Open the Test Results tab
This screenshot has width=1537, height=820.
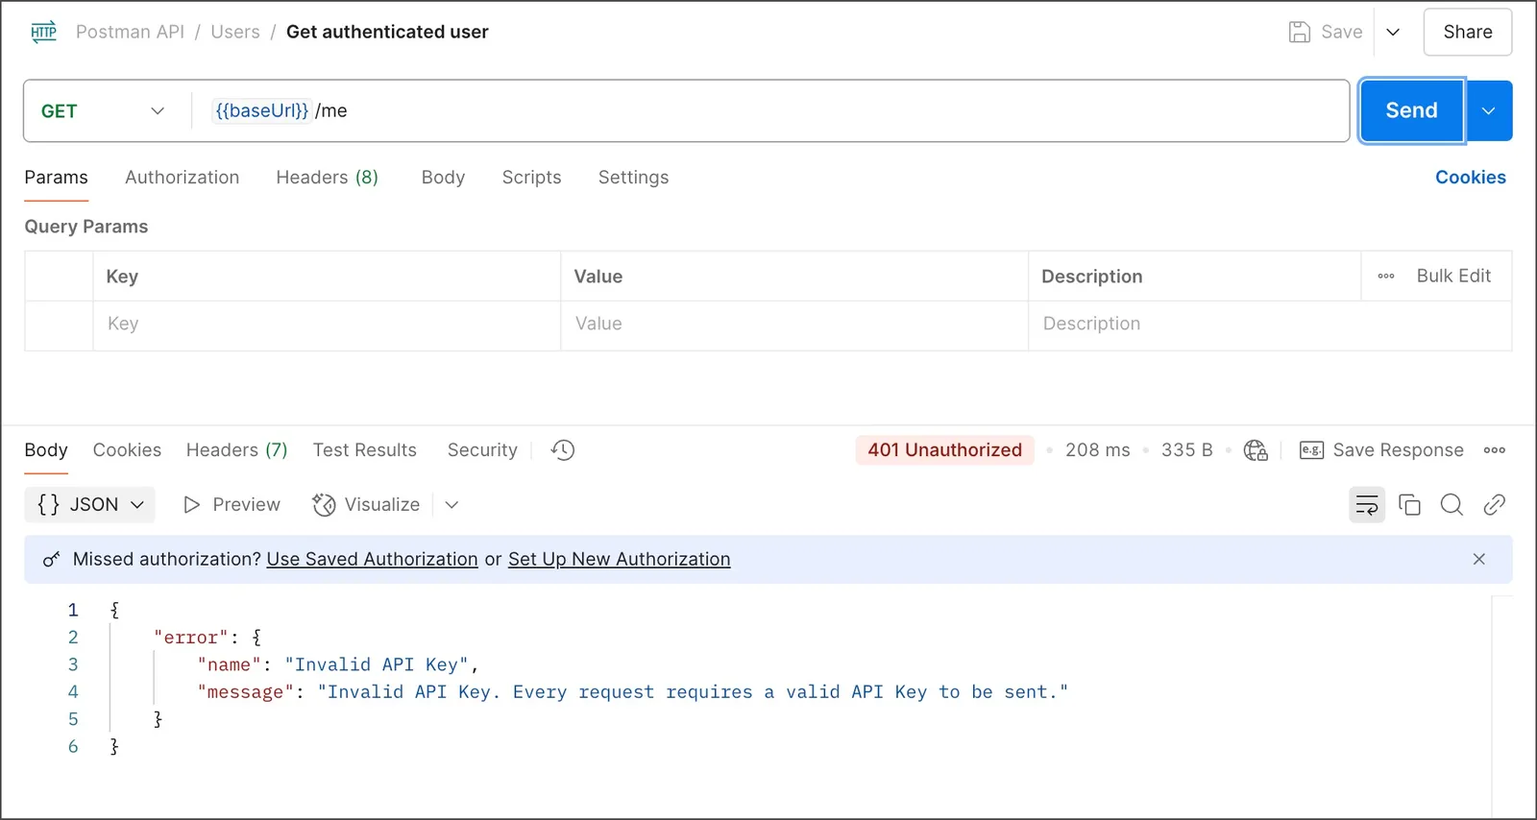click(365, 450)
